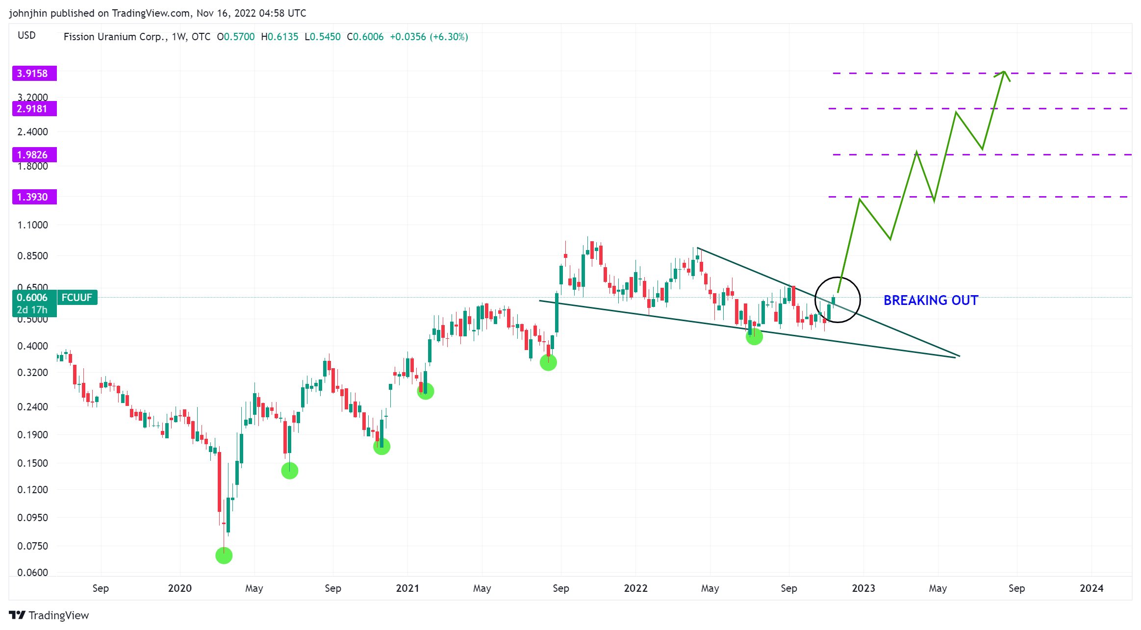Click the green dot at 2020 low
The width and height of the screenshot is (1141, 630).
click(x=224, y=555)
